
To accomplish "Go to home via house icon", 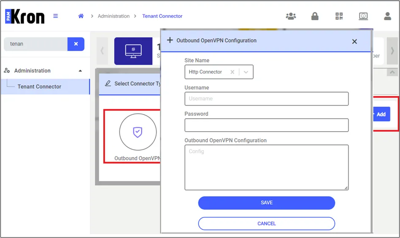I will pyautogui.click(x=81, y=16).
